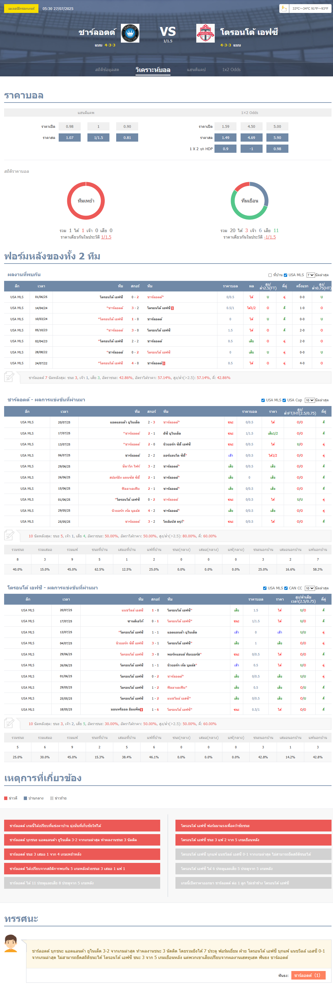Click the live 1x2 away odds 5.90

[277, 138]
